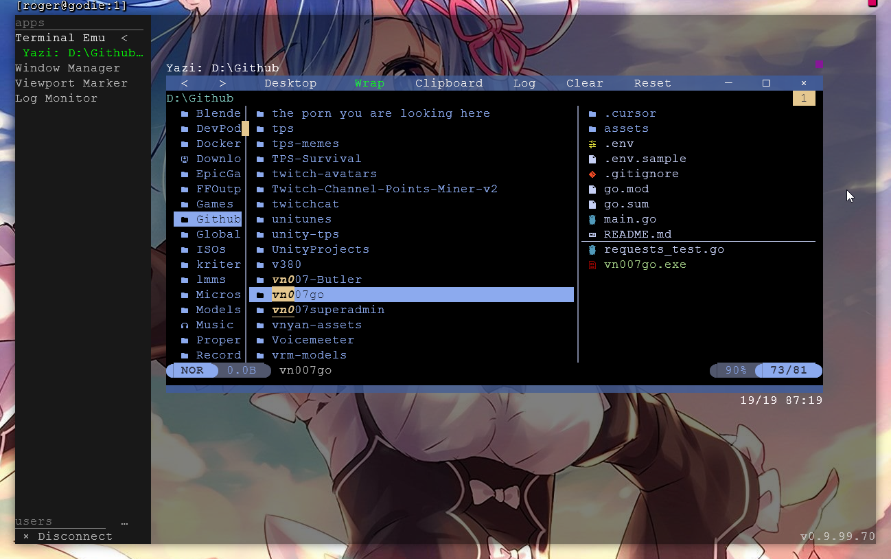
Task: Click the folder icon beside ISOs
Action: point(185,249)
